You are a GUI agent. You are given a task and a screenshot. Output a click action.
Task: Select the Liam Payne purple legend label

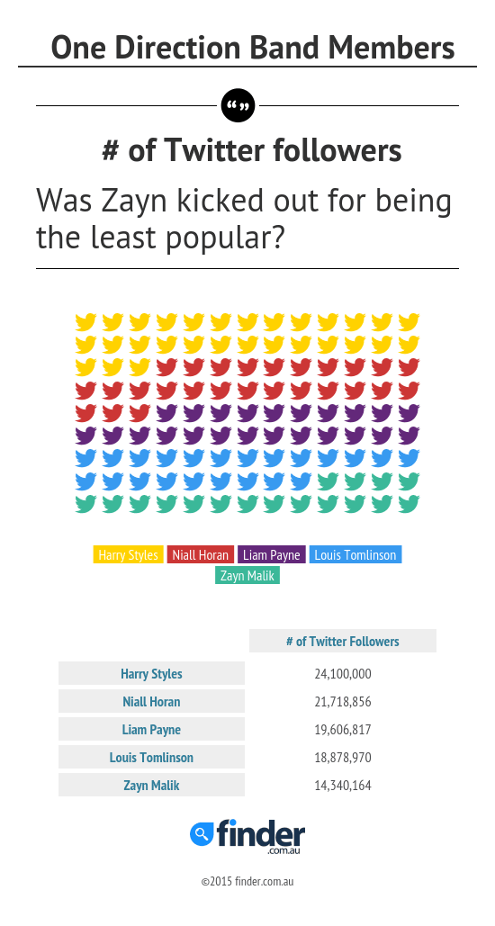pyautogui.click(x=272, y=554)
